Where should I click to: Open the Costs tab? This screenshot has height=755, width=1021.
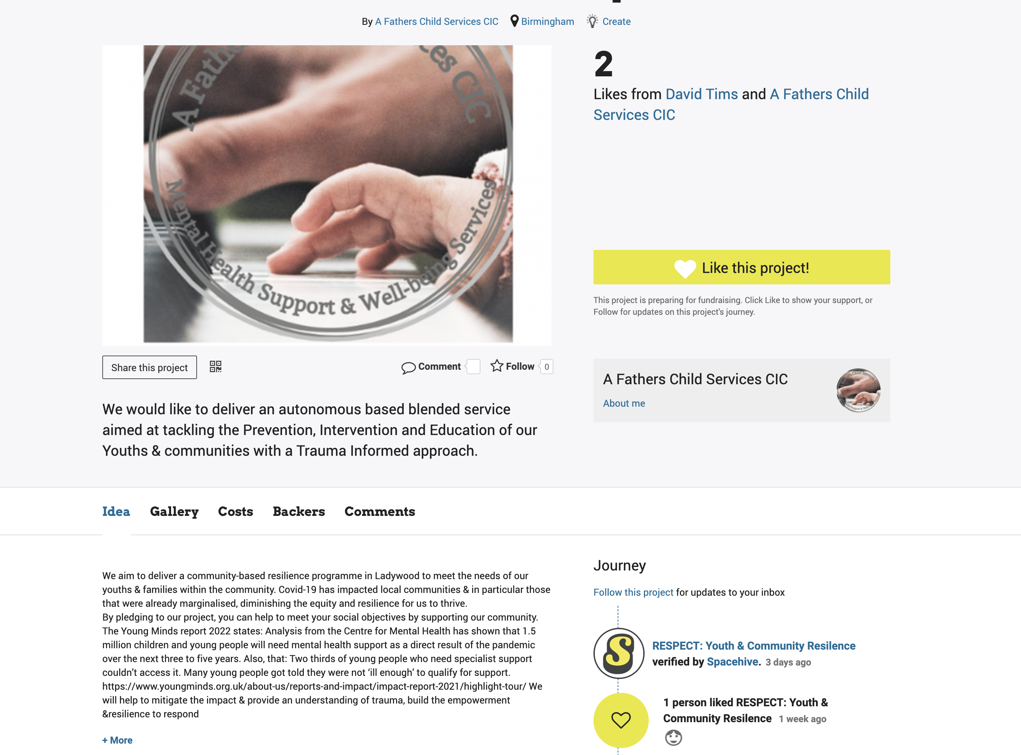coord(235,511)
